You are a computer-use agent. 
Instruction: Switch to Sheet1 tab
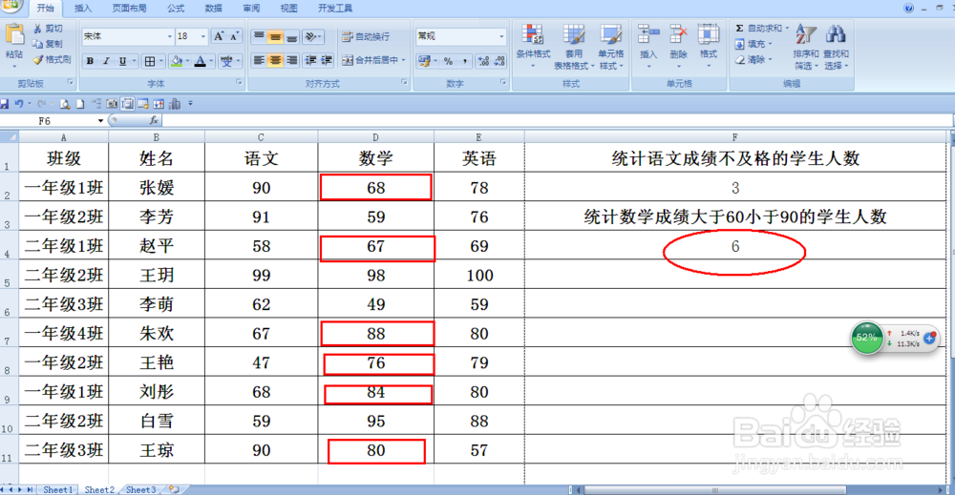(58, 489)
